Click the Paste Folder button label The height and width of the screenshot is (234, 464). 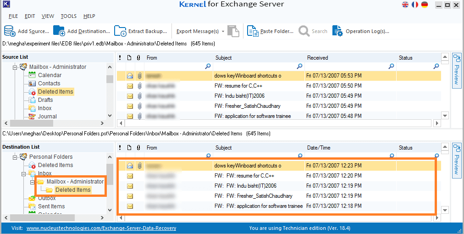[x=277, y=31]
